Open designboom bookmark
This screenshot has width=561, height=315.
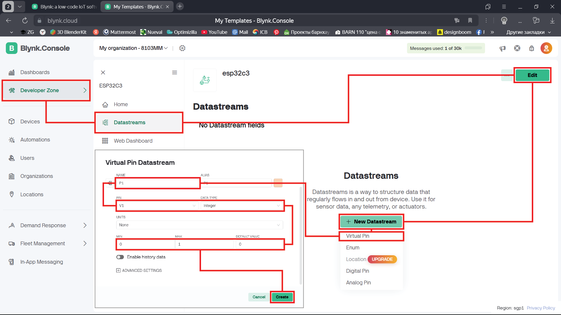(454, 32)
